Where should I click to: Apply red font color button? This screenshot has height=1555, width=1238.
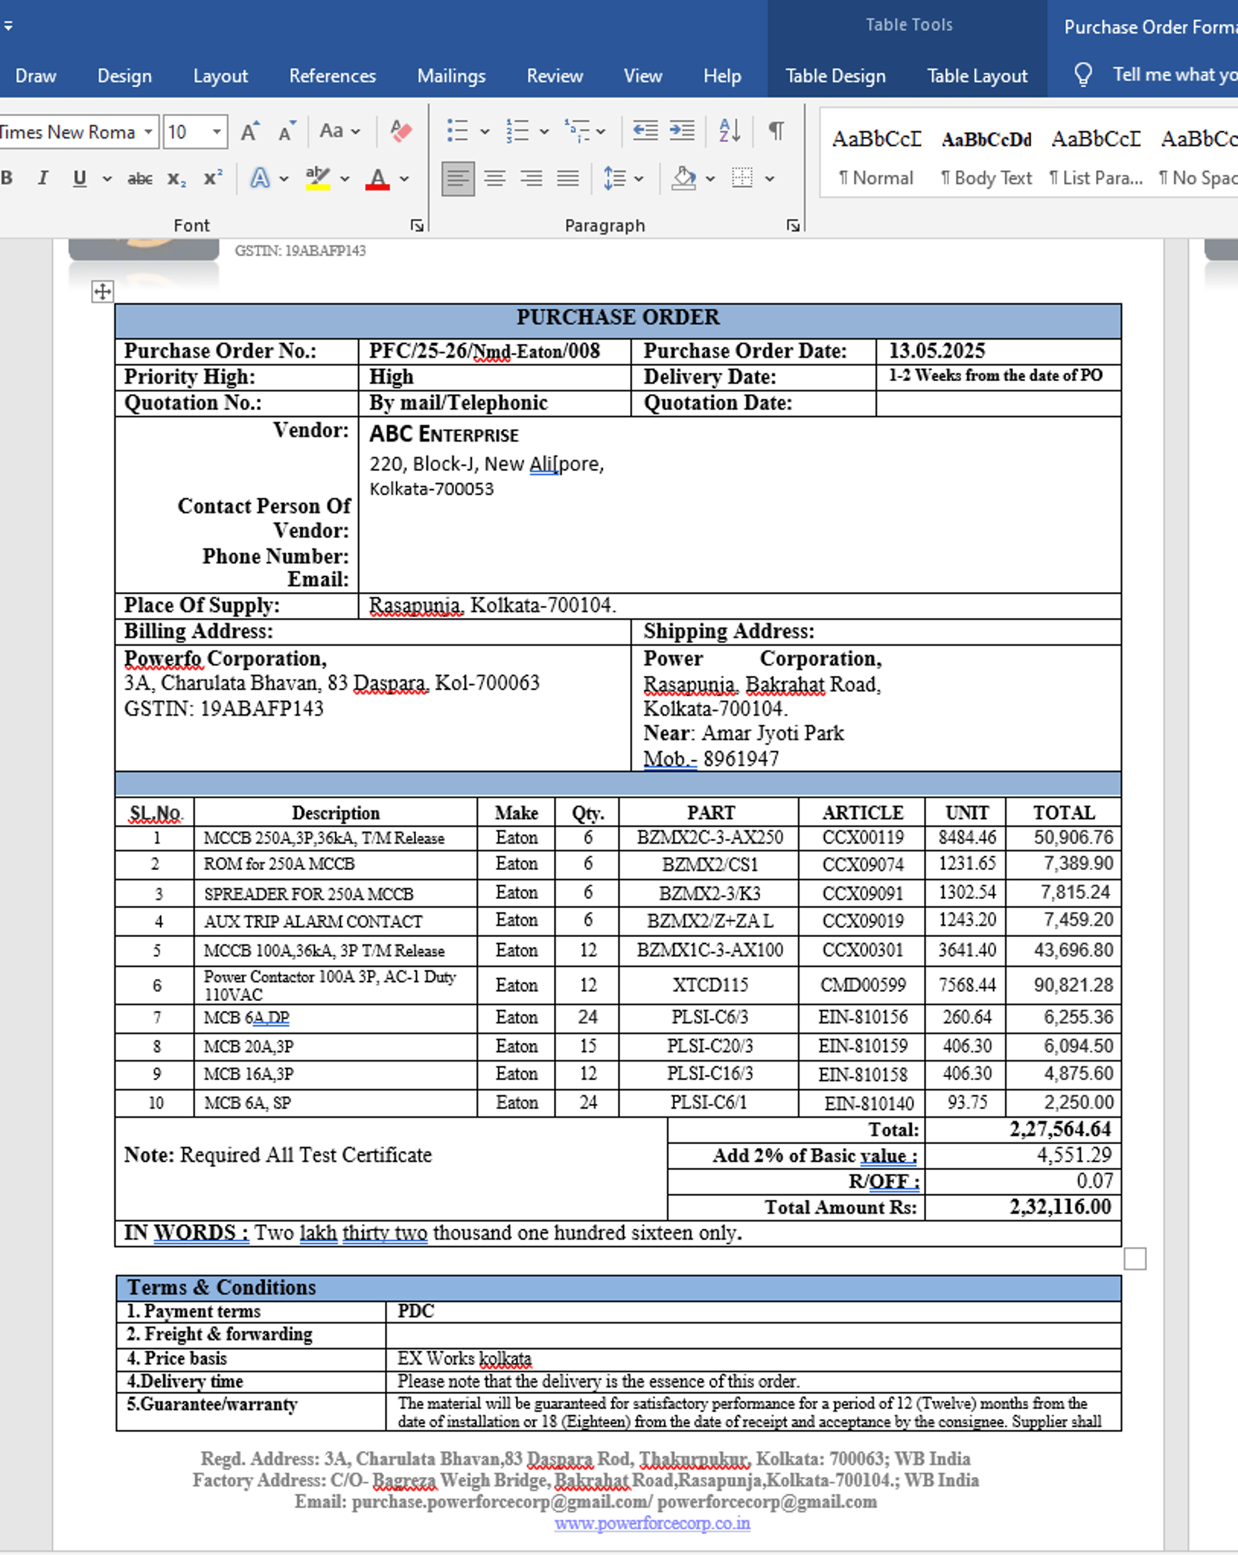tap(378, 178)
